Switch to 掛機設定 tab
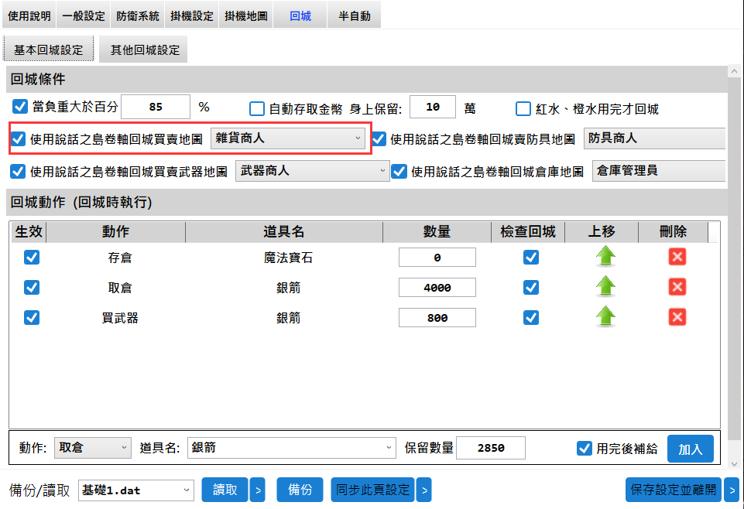The image size is (744, 509). (191, 15)
